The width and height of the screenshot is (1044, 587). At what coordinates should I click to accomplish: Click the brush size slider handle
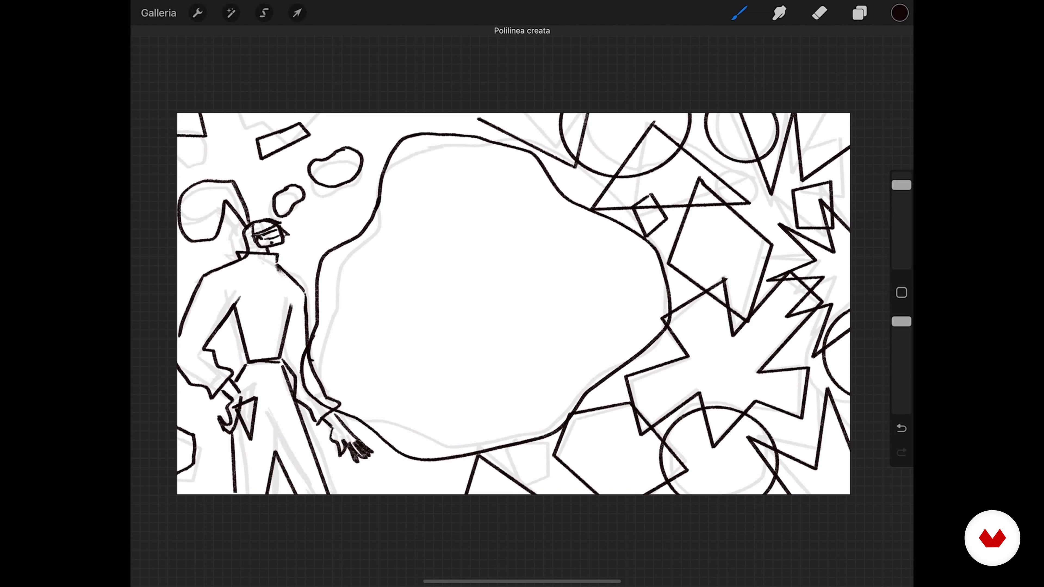[901, 185]
